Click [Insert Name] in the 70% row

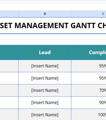(45, 90)
